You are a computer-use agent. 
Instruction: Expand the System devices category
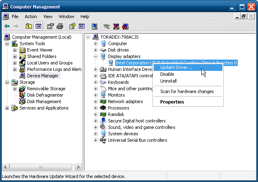coord(95,134)
